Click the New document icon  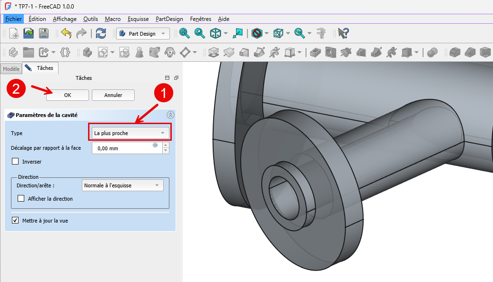13,33
